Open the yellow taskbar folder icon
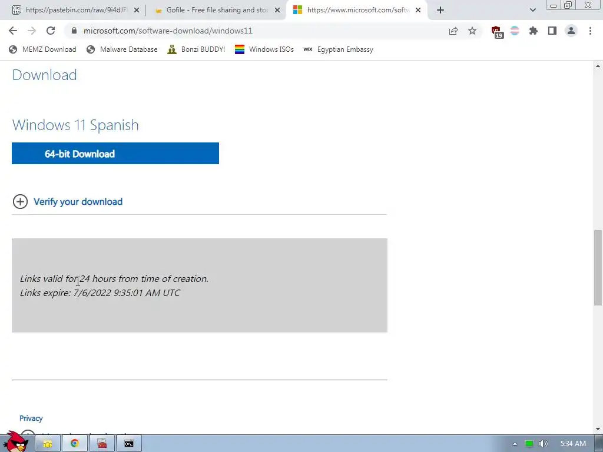The width and height of the screenshot is (603, 452). (x=48, y=444)
